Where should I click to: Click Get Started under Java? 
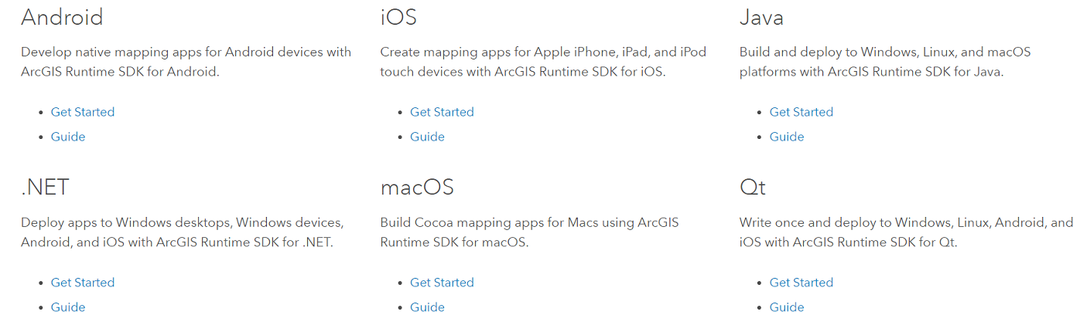801,112
